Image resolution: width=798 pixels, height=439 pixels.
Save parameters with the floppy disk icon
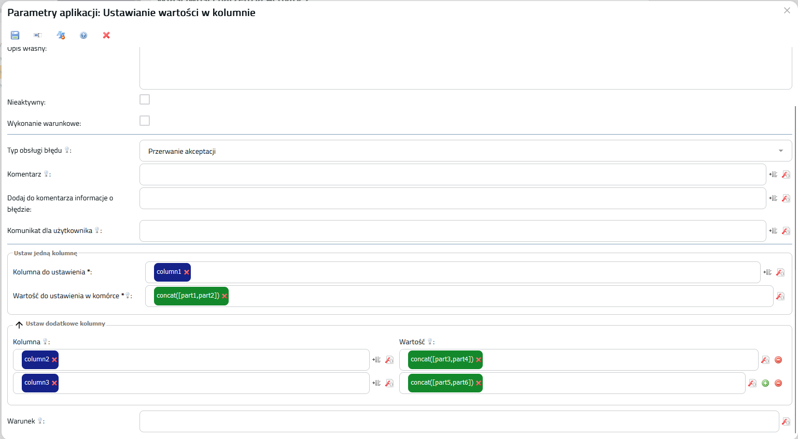click(15, 35)
